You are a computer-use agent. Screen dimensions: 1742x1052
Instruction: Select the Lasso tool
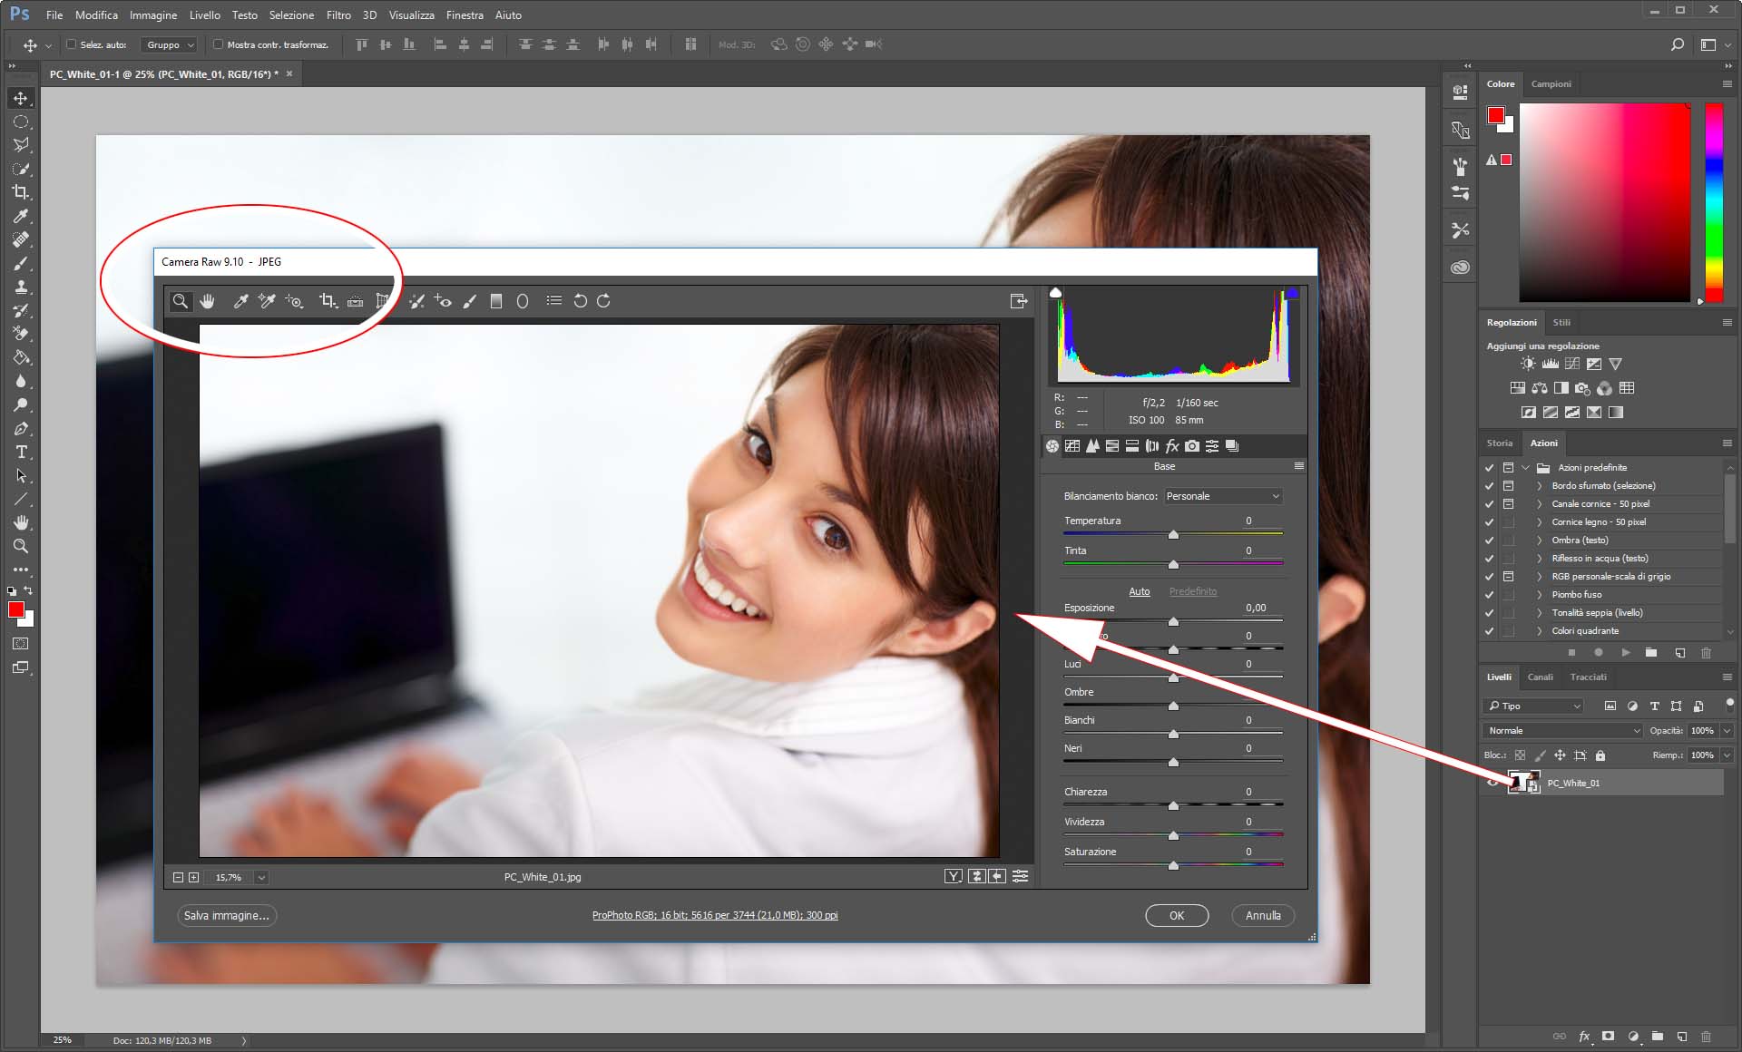(x=21, y=145)
